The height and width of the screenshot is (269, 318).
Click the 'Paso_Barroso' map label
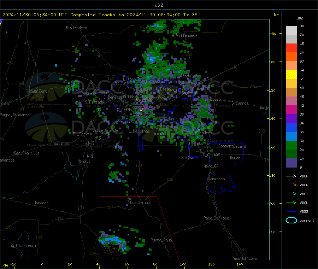(216, 218)
